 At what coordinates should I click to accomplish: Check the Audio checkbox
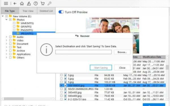coord(10,37)
